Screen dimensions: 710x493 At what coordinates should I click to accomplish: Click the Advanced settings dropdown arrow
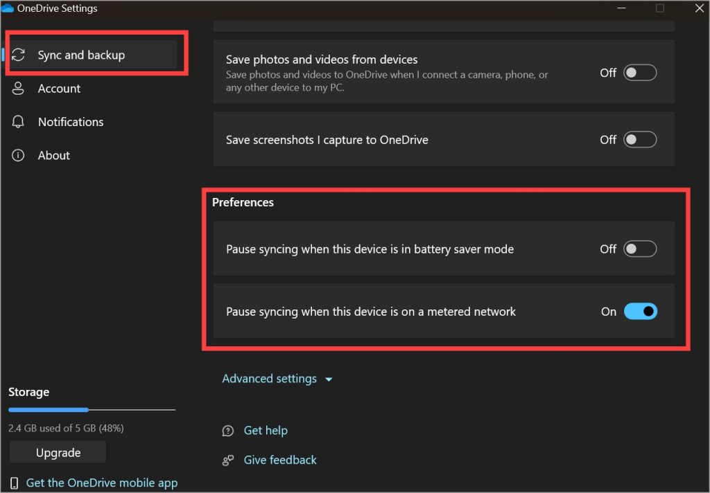click(329, 379)
